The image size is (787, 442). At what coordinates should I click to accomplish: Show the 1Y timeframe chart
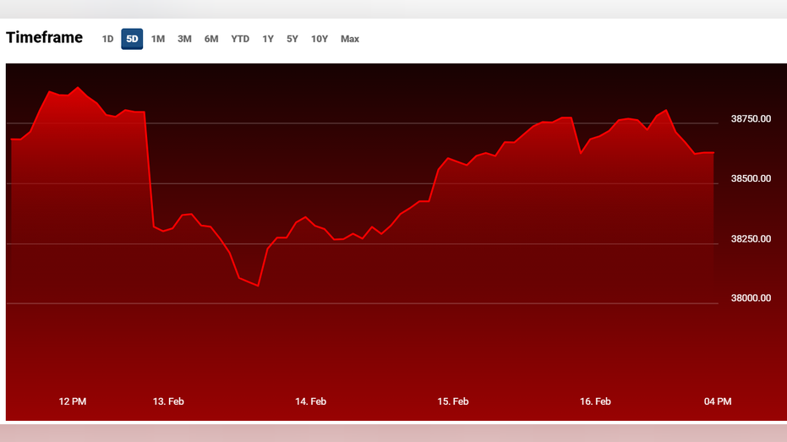268,39
